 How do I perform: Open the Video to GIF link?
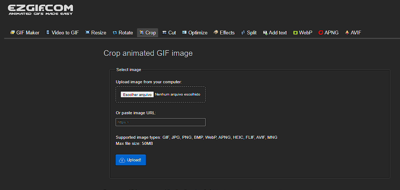coord(65,33)
